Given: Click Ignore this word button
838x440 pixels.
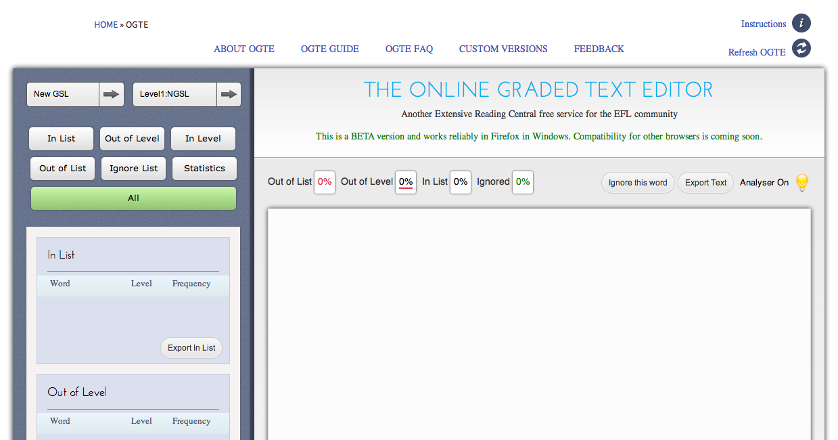Looking at the screenshot, I should pyautogui.click(x=638, y=183).
